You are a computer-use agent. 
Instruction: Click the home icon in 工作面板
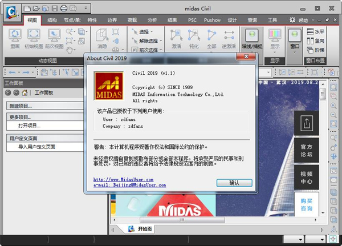(x=25, y=92)
